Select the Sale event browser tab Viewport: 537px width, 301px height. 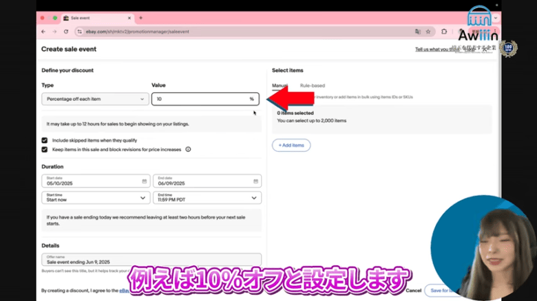[98, 18]
